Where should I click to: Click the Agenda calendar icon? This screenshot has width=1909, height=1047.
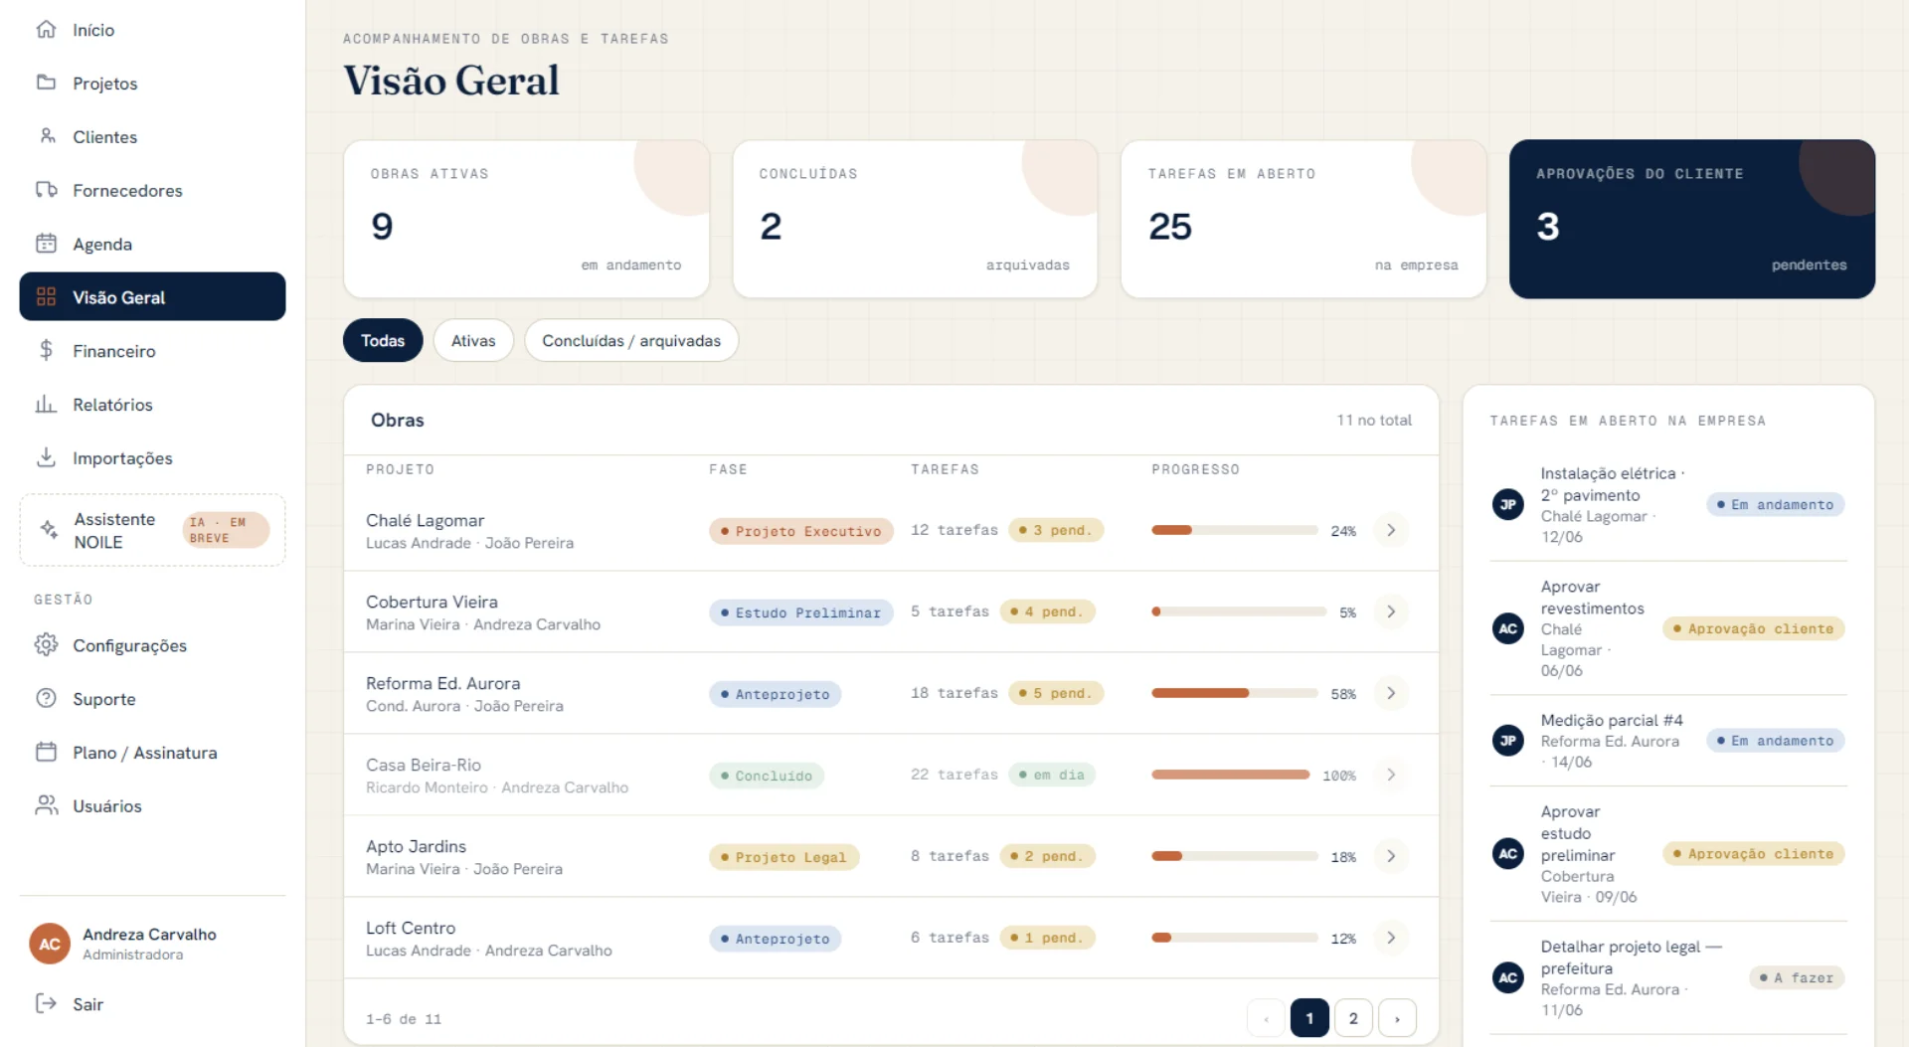[46, 244]
